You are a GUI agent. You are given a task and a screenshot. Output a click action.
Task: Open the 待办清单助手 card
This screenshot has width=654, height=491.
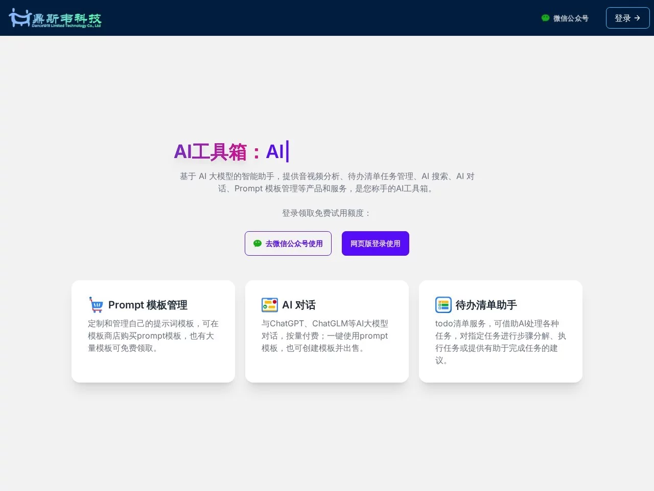pos(500,331)
